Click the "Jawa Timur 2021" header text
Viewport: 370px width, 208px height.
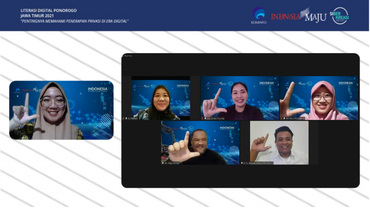36,16
